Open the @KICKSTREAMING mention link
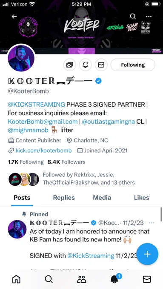Viewport: 163px width, 289px height. 36,105
